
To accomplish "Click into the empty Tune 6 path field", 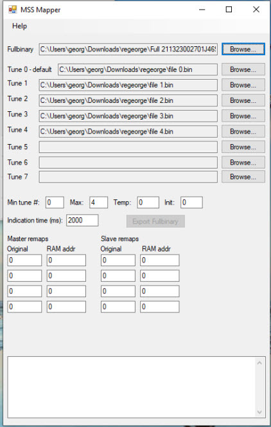I will (x=128, y=162).
